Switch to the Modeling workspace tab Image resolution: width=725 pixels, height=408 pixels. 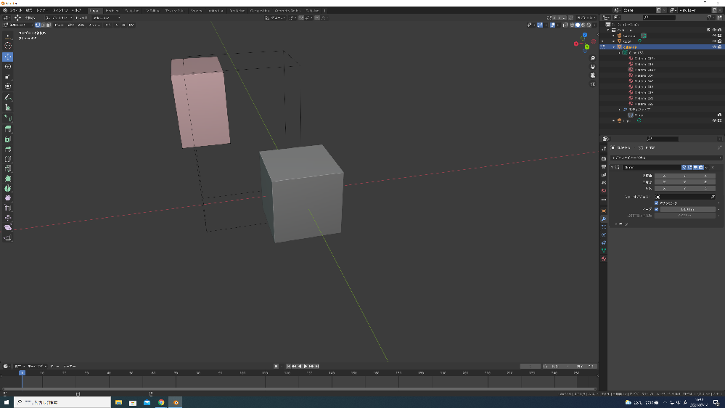point(112,10)
